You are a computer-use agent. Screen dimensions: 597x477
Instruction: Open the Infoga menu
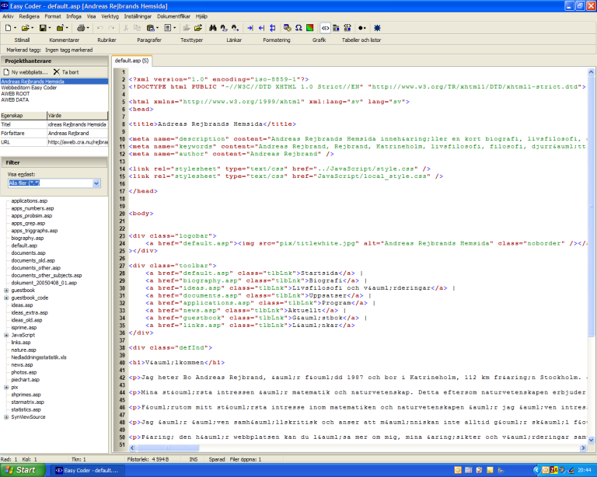(x=74, y=16)
